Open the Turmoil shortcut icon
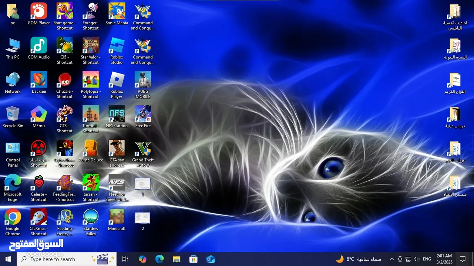Image resolution: width=474 pixels, height=266 pixels. click(91, 120)
